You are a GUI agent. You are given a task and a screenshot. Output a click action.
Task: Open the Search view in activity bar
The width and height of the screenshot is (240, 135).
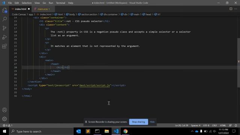[x=4, y=19]
